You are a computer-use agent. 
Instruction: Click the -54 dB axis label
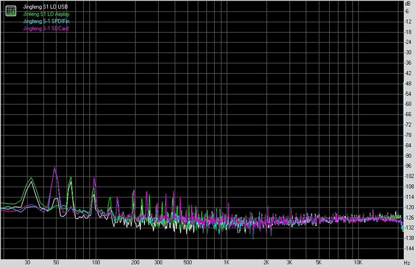coord(408,94)
